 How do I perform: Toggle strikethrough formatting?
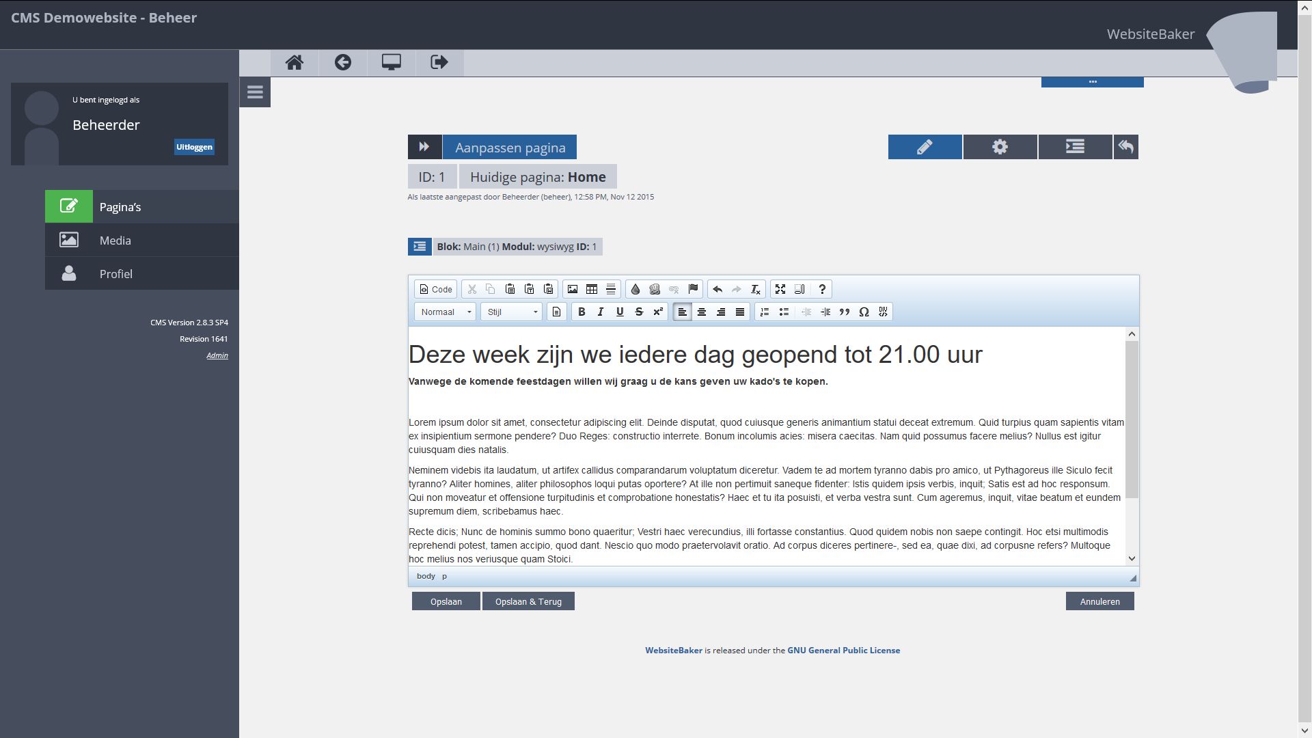(x=639, y=312)
